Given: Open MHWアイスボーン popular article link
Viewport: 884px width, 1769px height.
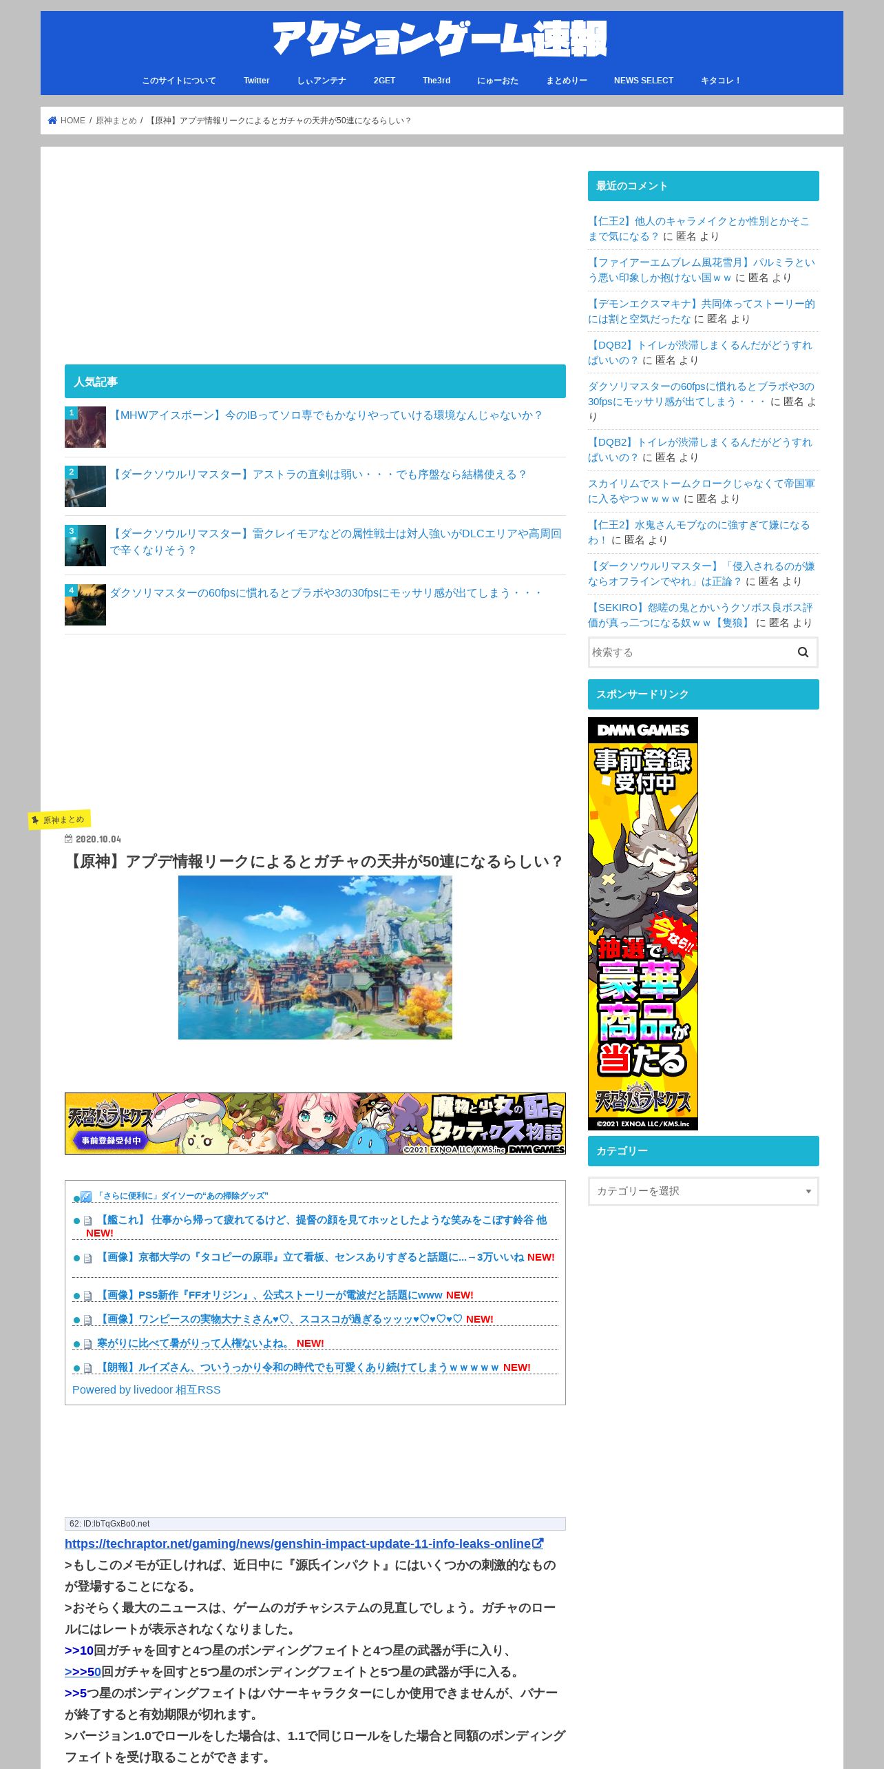Looking at the screenshot, I should (327, 415).
